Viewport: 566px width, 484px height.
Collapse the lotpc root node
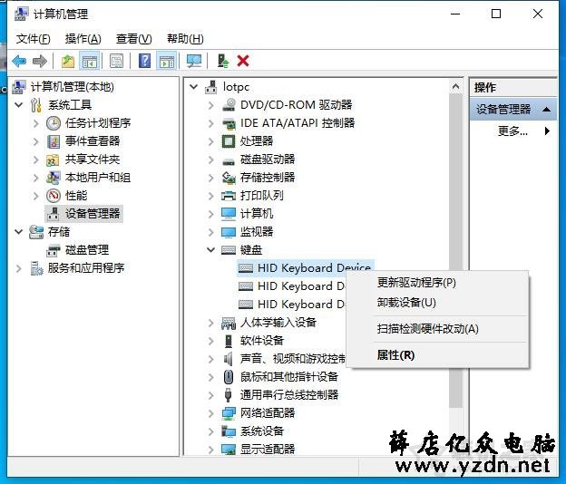tap(194, 87)
